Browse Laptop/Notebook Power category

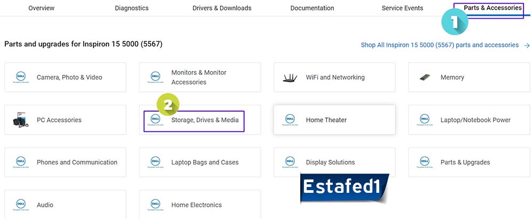pos(469,120)
